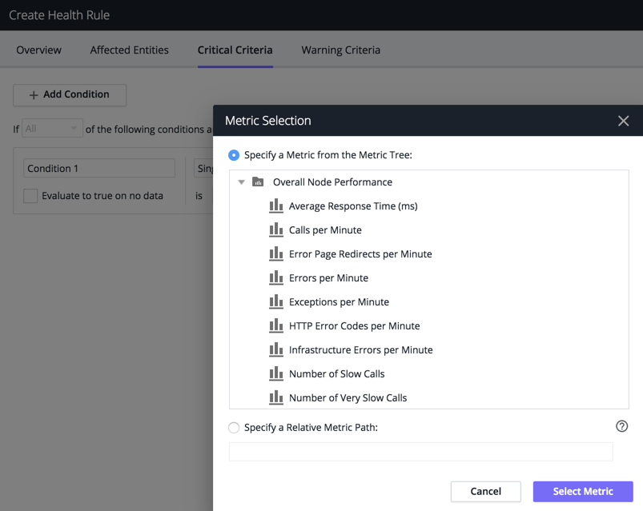This screenshot has width=643, height=511.
Task: Select Number of Slow Calls metric
Action: pyautogui.click(x=336, y=373)
